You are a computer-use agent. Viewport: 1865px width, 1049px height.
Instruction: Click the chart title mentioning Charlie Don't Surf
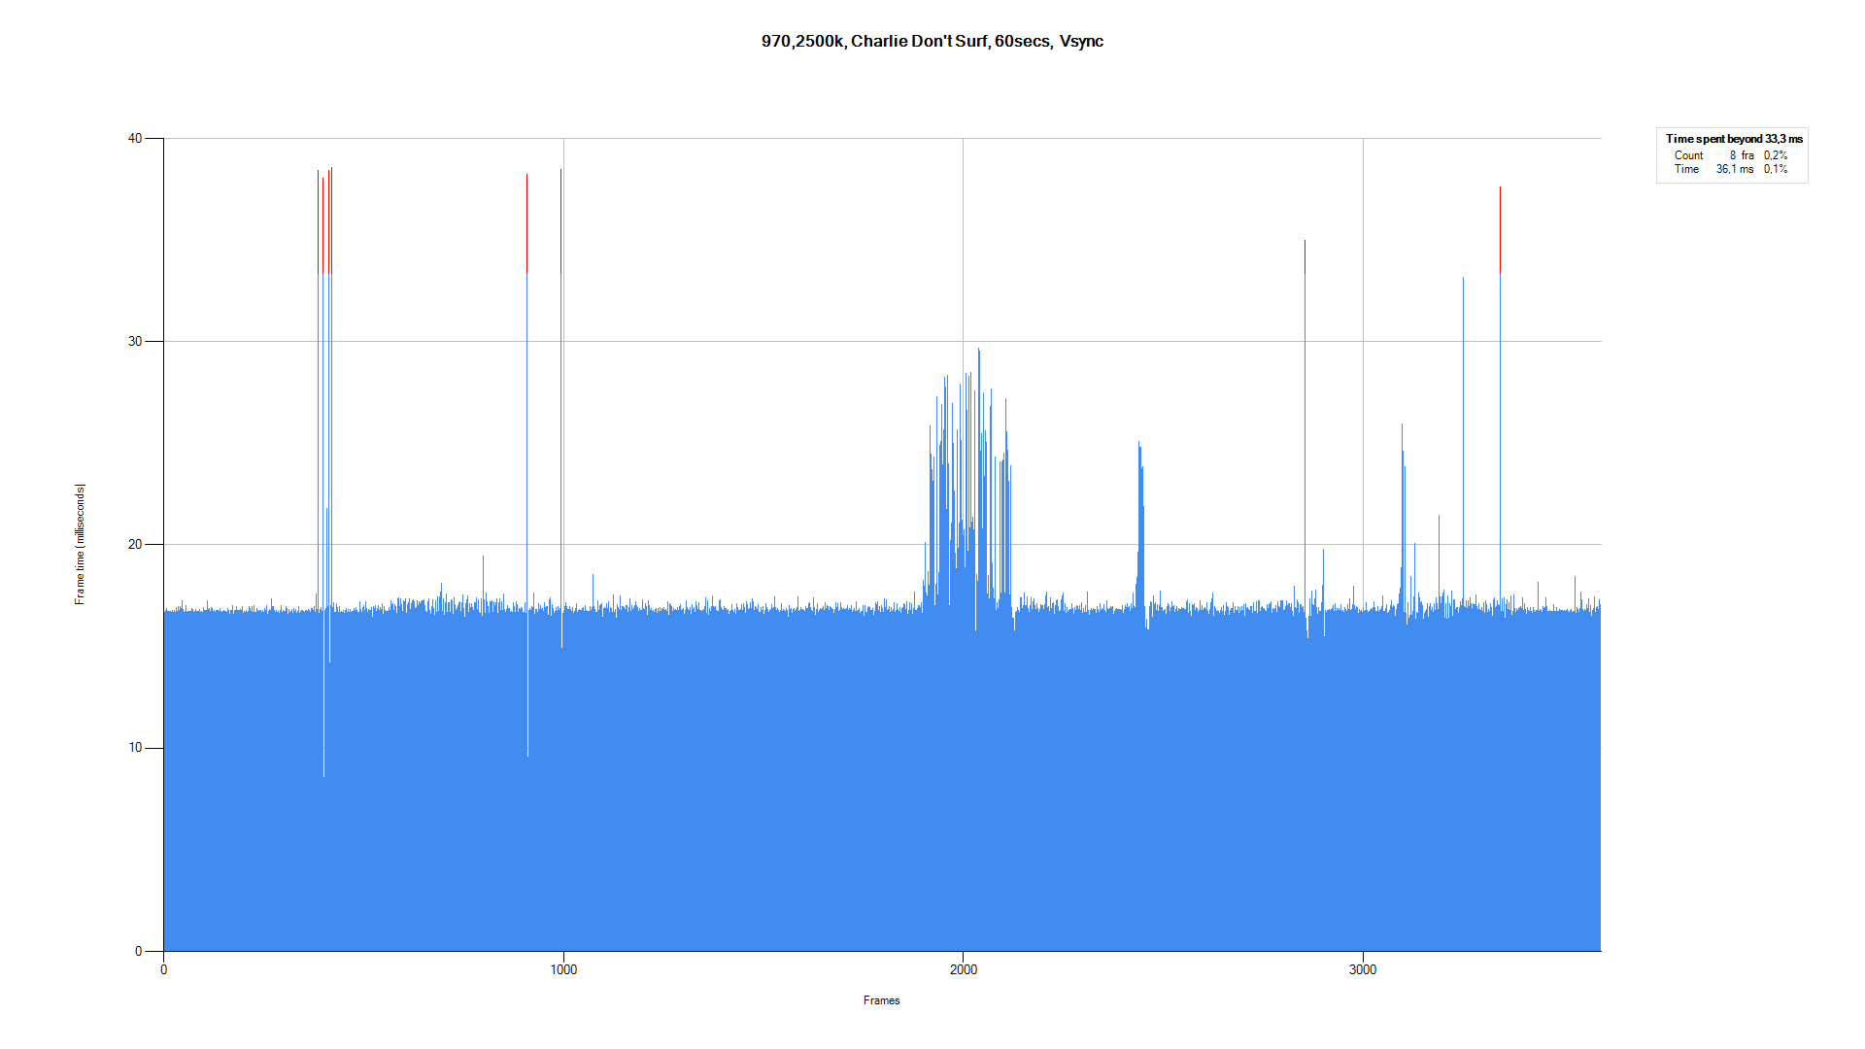(x=932, y=41)
